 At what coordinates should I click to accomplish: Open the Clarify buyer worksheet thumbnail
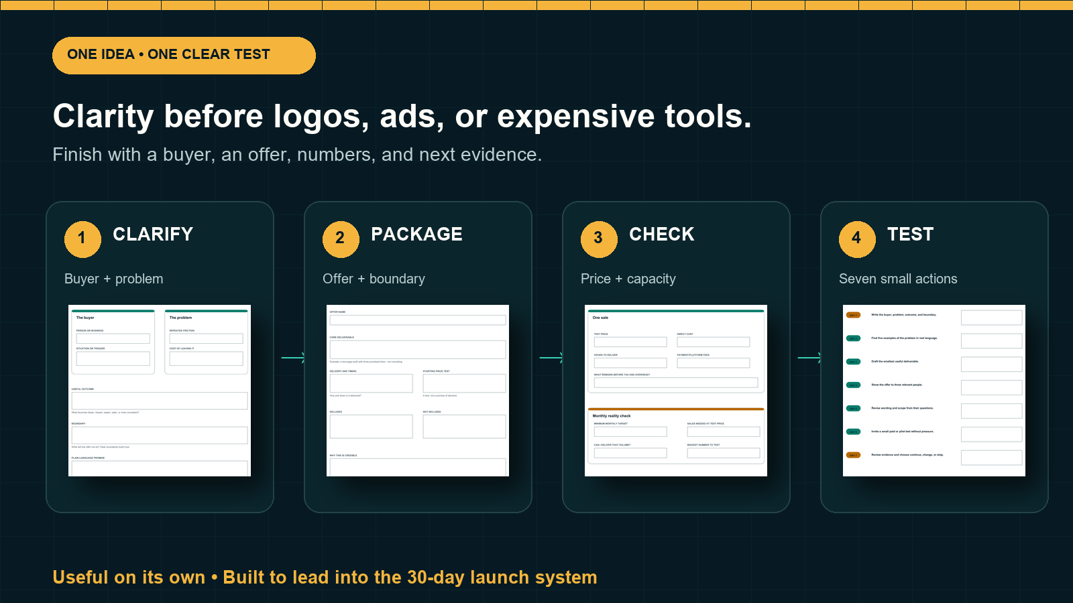(160, 391)
